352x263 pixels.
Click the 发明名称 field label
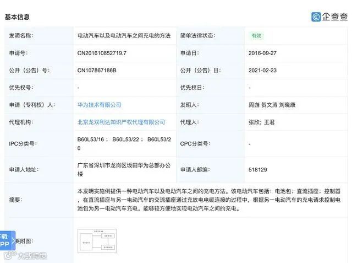point(21,35)
